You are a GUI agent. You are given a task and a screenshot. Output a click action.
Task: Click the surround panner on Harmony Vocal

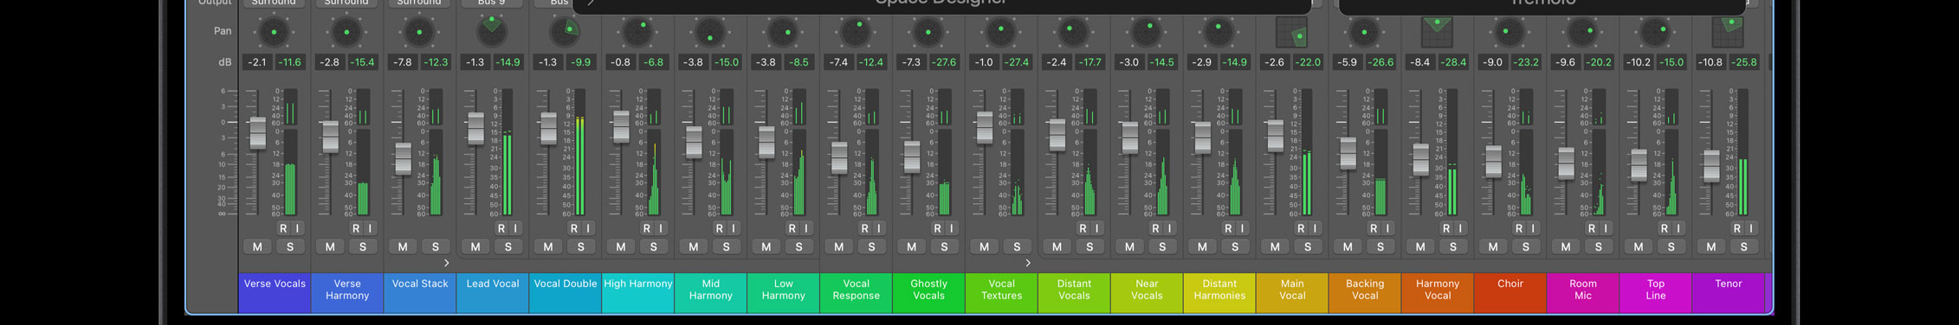(x=1437, y=32)
